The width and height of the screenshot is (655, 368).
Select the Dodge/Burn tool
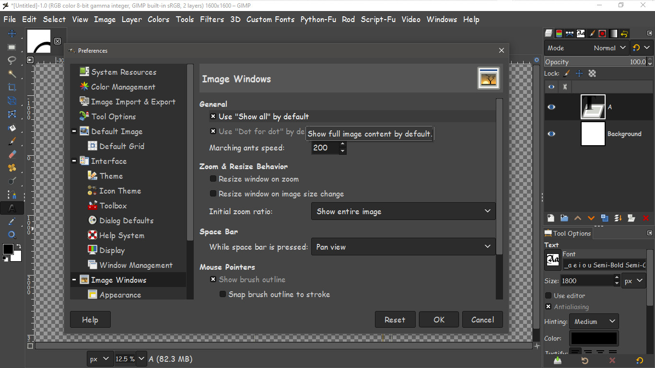12,181
